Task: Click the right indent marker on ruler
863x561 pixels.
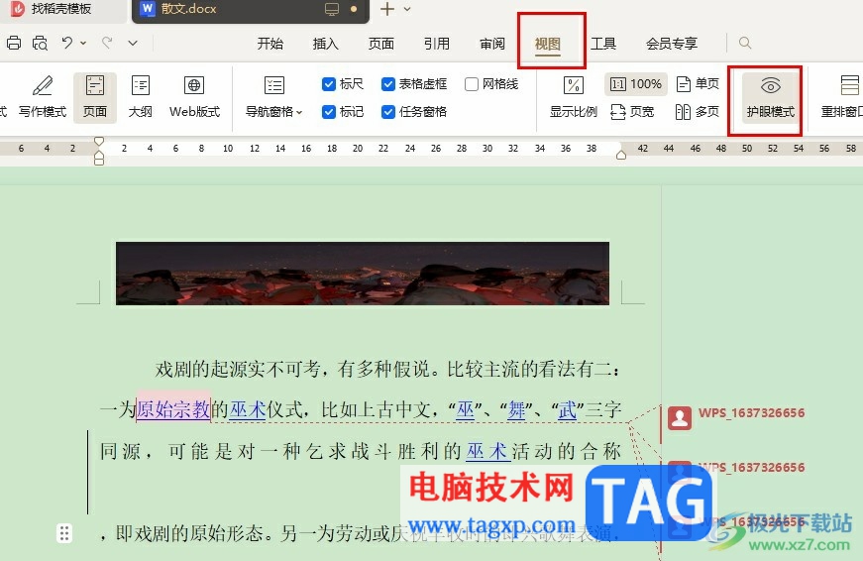Action: [621, 156]
